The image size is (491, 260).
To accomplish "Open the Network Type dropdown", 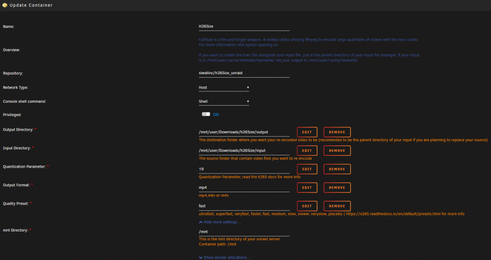I will click(224, 87).
